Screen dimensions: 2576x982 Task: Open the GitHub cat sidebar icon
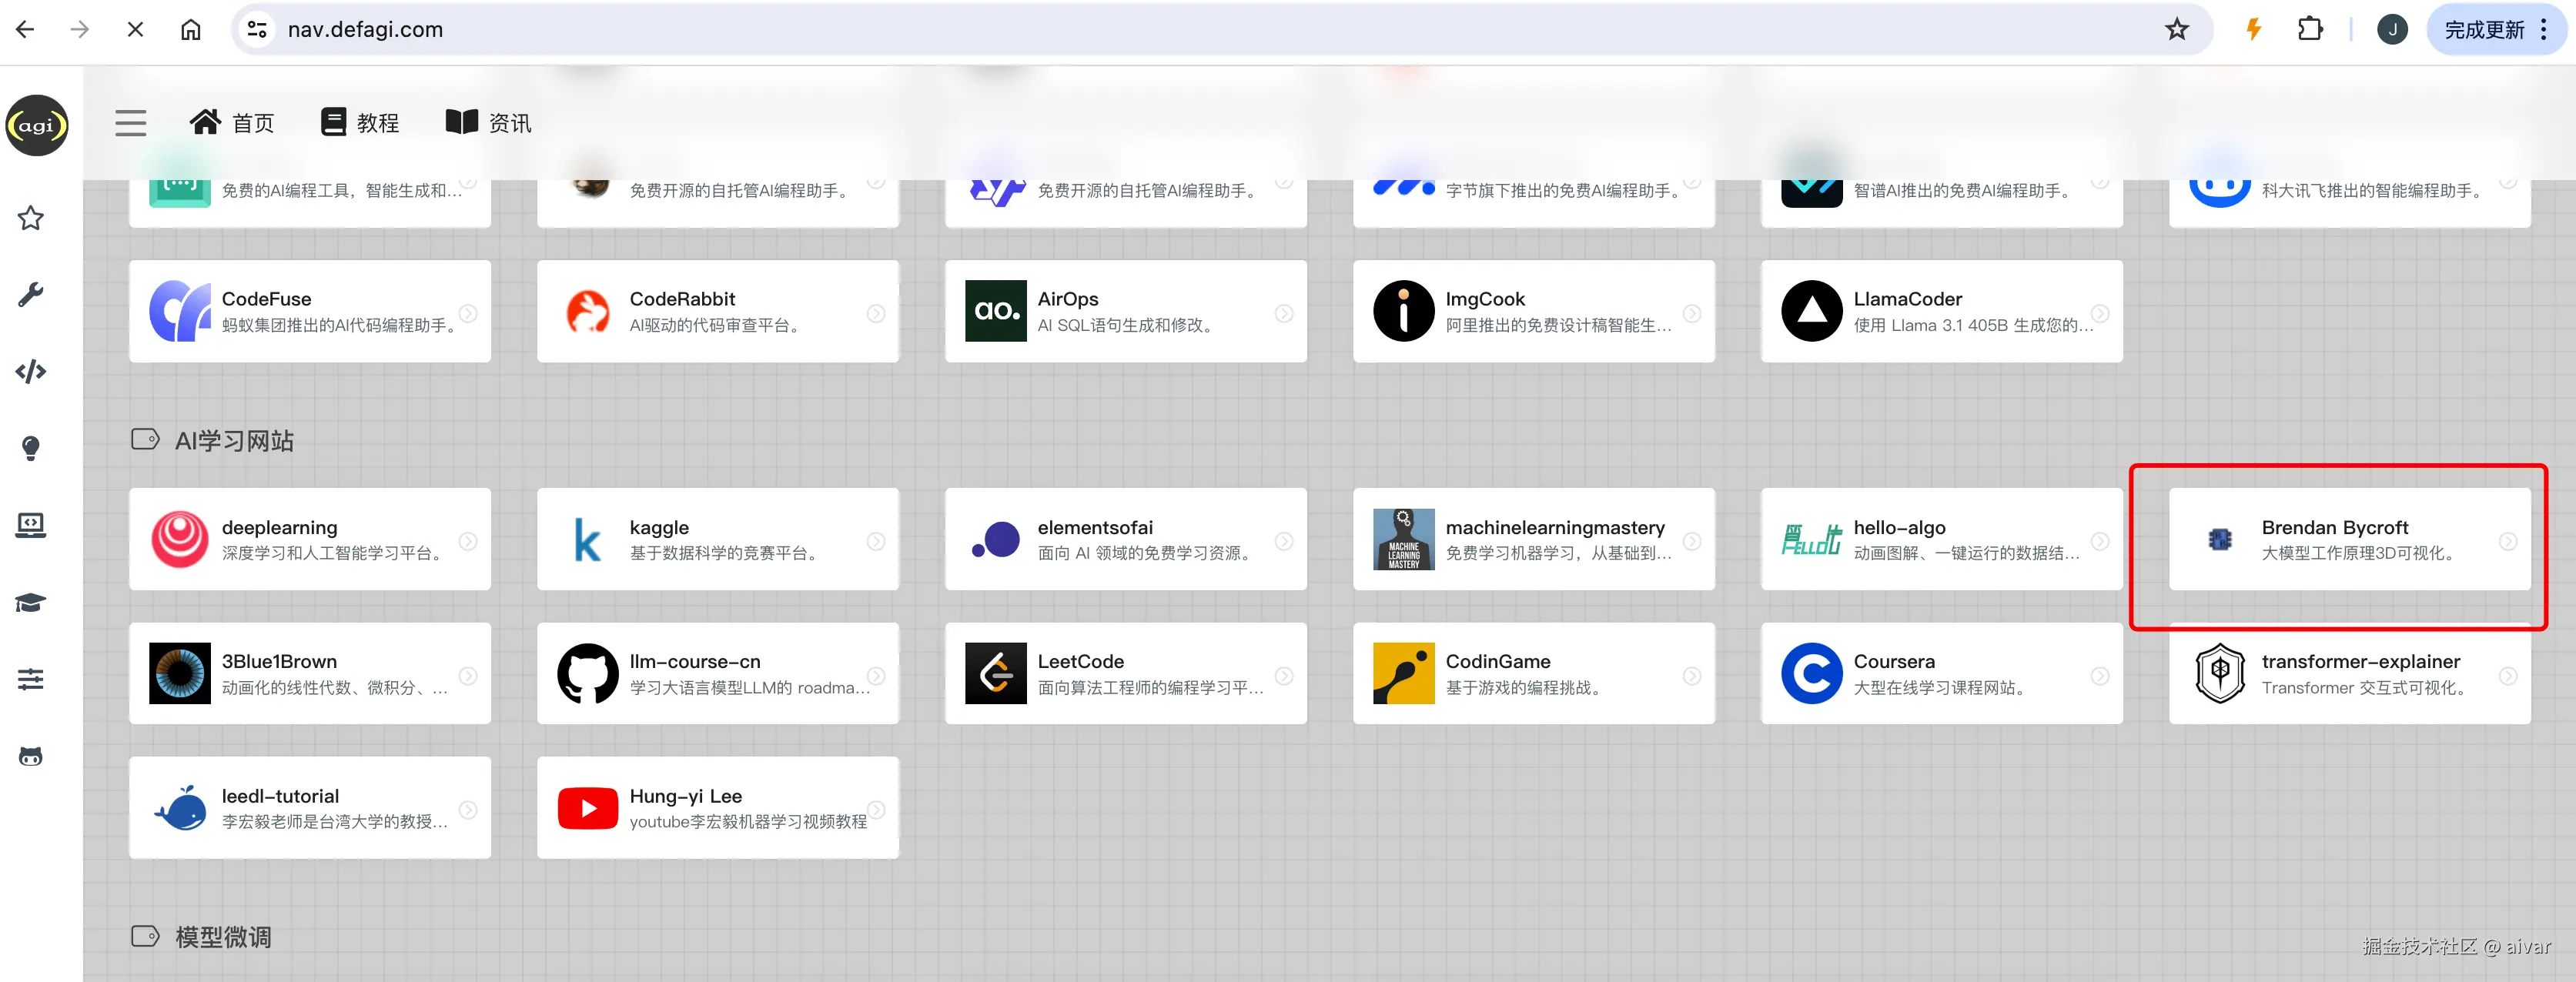(x=31, y=757)
